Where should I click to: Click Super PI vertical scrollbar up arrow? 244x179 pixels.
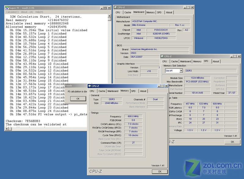tap(109, 16)
